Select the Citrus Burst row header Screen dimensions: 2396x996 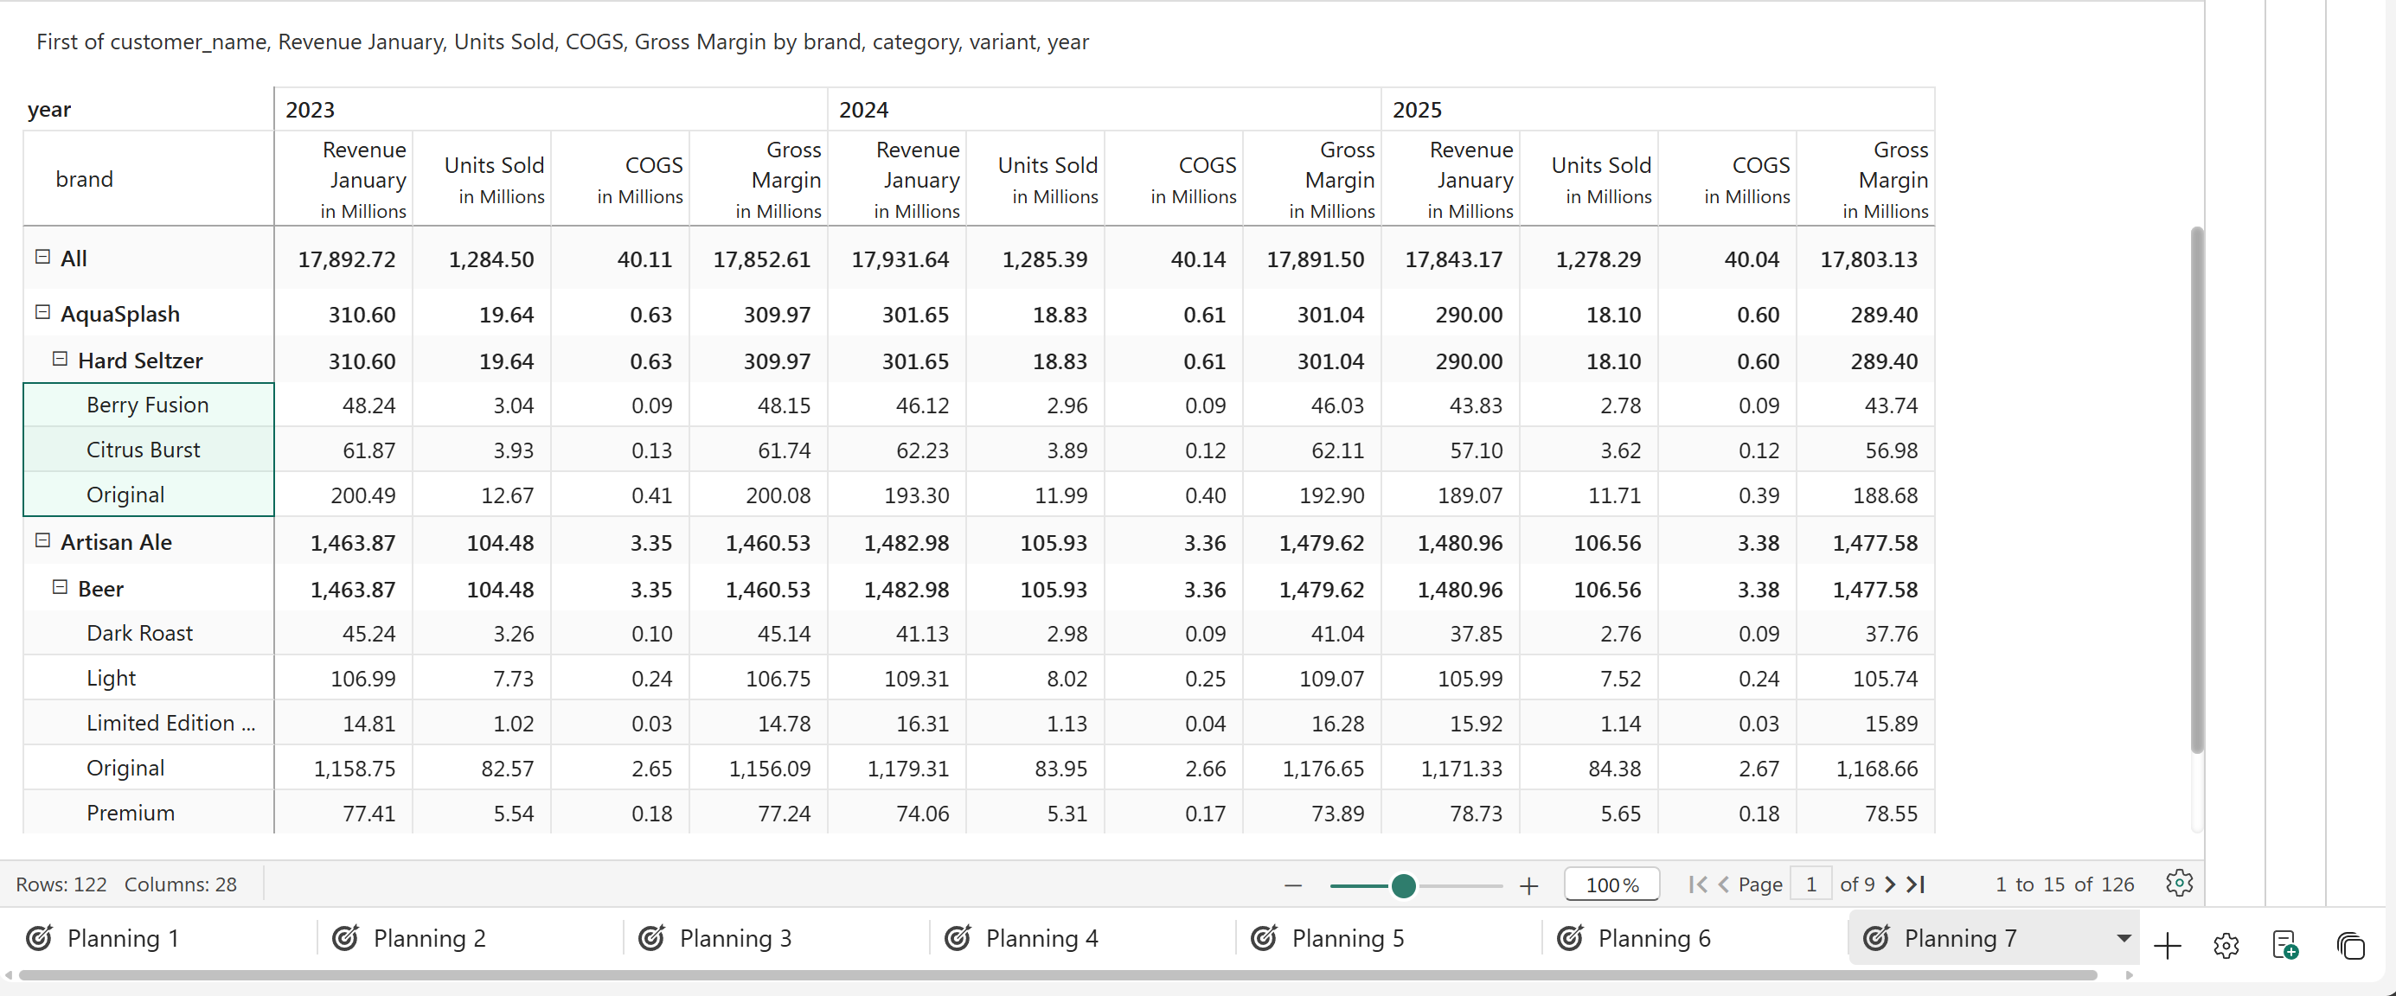pyautogui.click(x=144, y=450)
